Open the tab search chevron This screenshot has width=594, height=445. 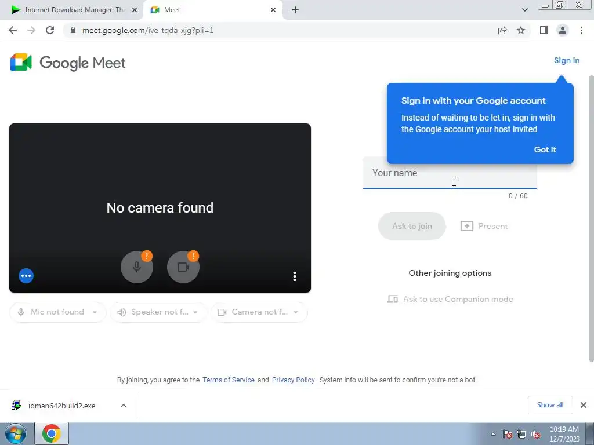coord(524,10)
